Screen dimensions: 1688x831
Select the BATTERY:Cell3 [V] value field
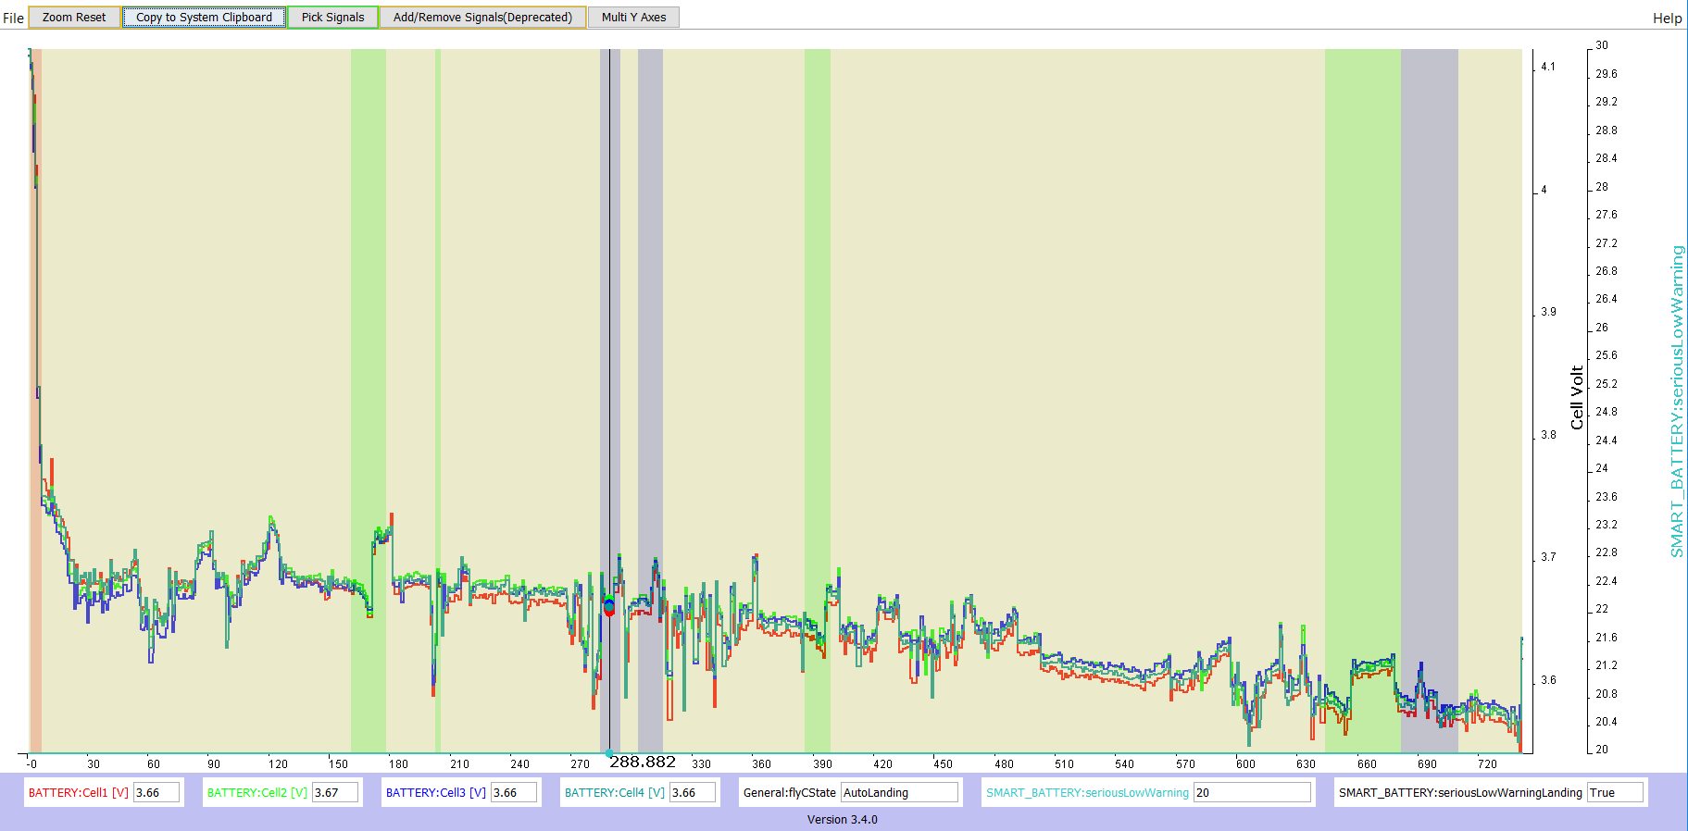514,792
